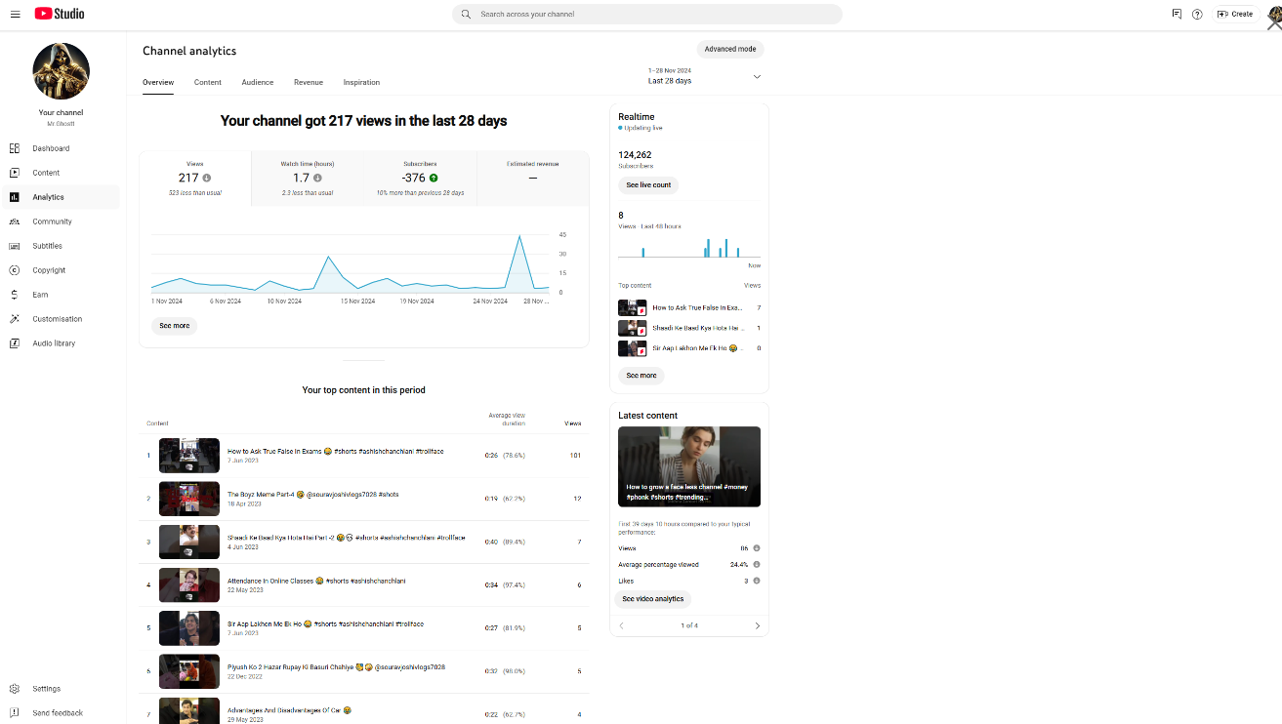Click the Views down-arrow indicator icon
This screenshot has width=1282, height=724.
pos(207,179)
